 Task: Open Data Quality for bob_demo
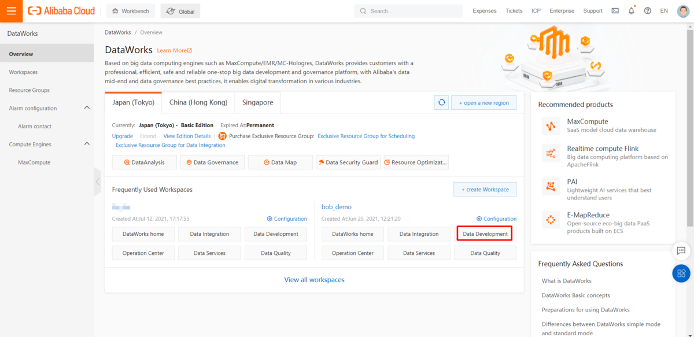pos(485,253)
